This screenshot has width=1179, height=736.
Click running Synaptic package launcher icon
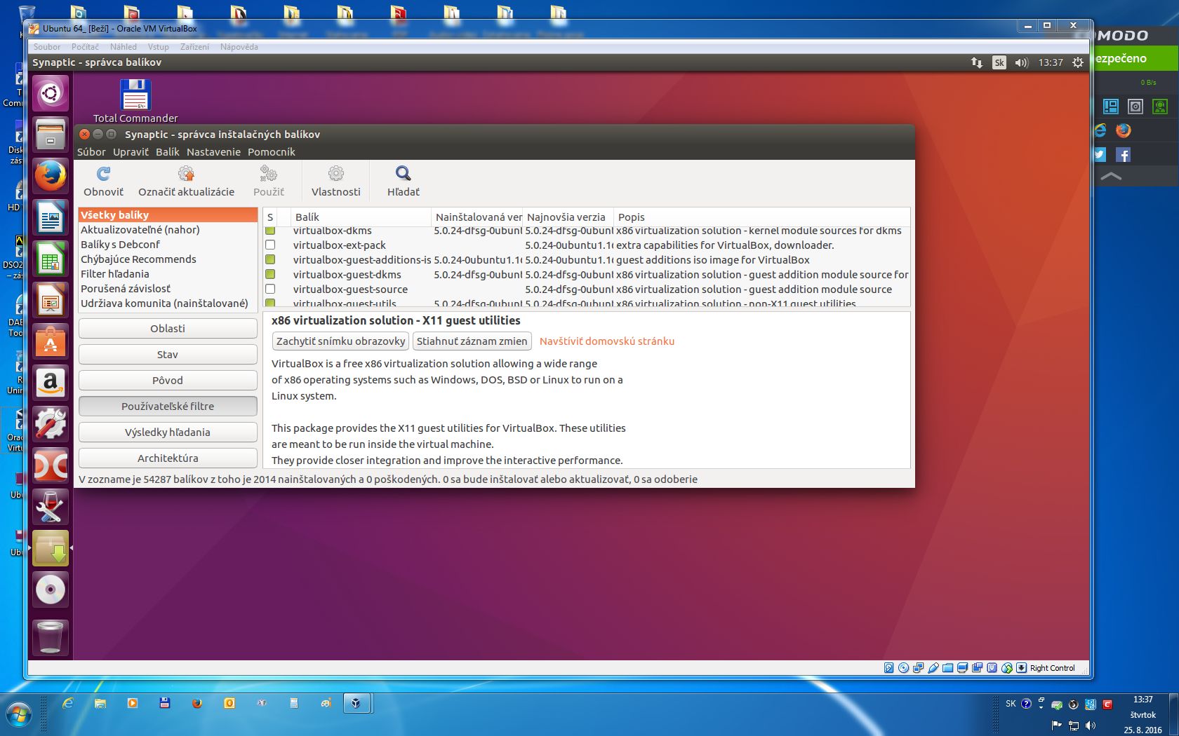click(51, 548)
